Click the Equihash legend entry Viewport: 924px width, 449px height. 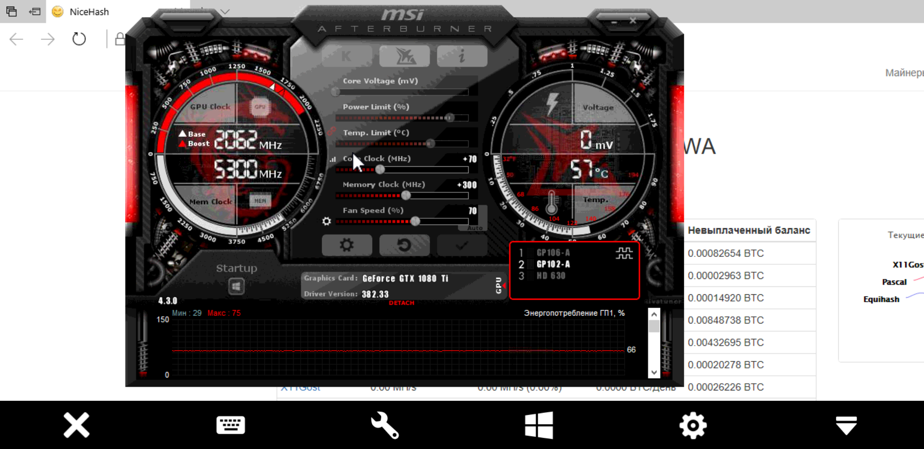point(881,299)
